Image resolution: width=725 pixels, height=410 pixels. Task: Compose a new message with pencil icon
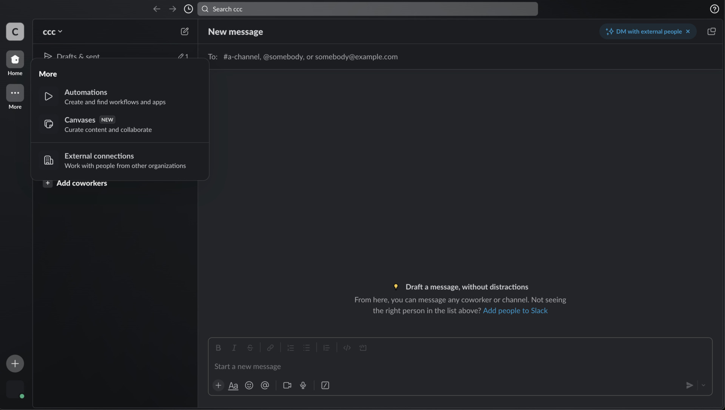pyautogui.click(x=185, y=31)
